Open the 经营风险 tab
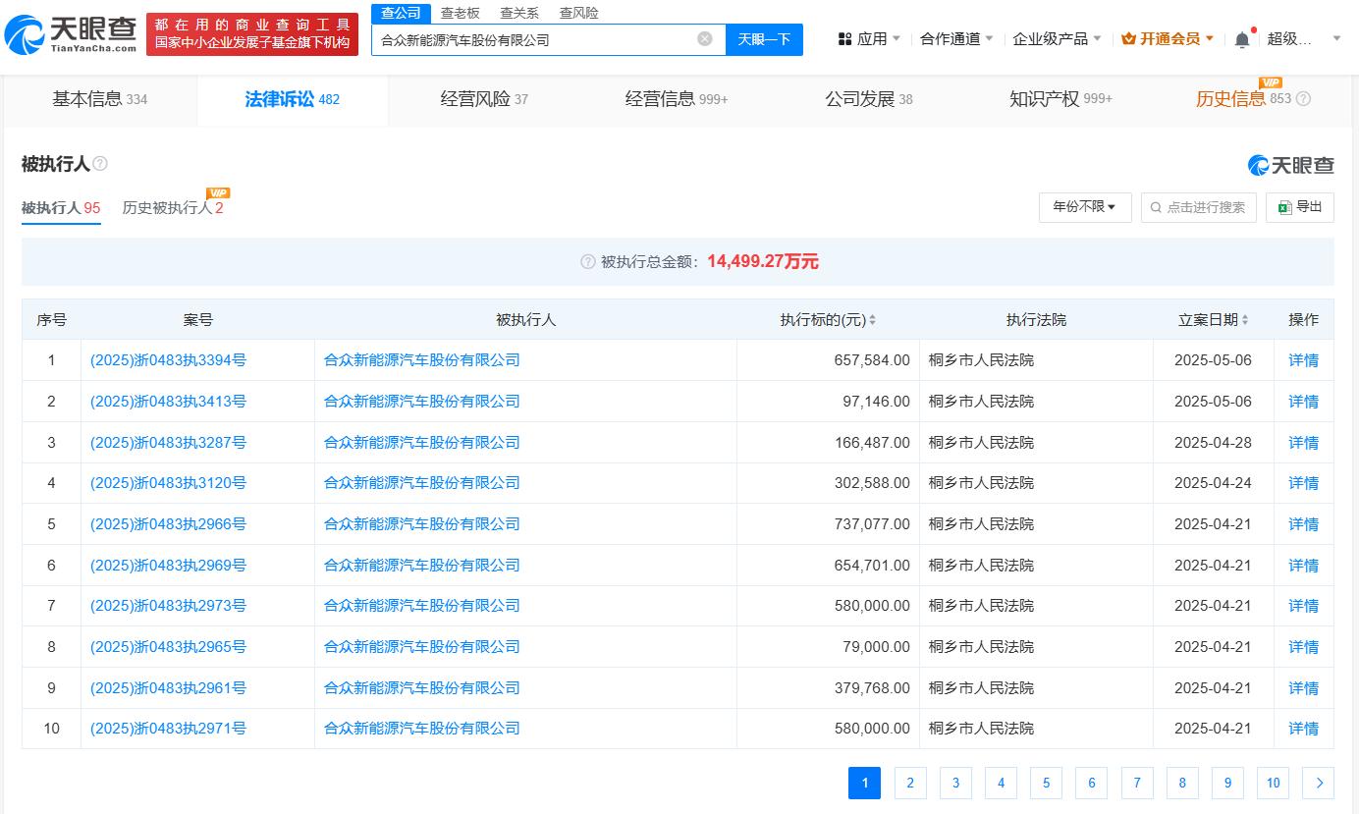Image resolution: width=1359 pixels, height=814 pixels. (484, 99)
